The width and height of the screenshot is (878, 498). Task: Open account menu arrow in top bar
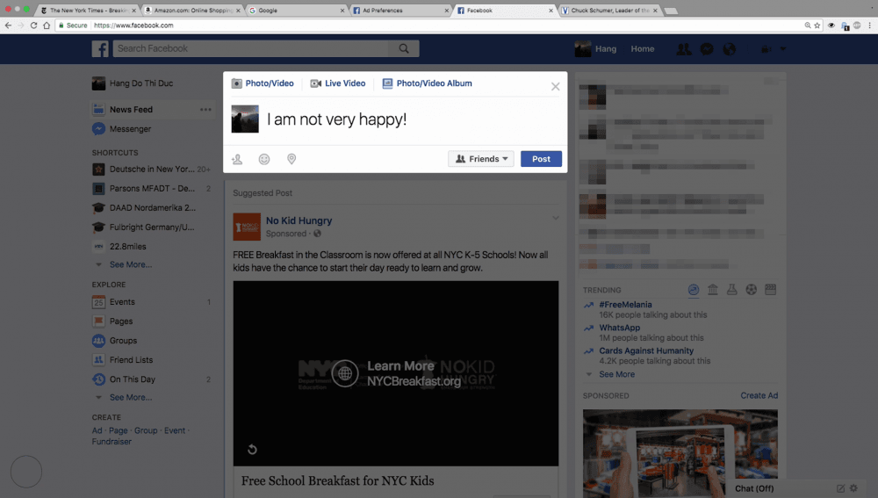(783, 49)
